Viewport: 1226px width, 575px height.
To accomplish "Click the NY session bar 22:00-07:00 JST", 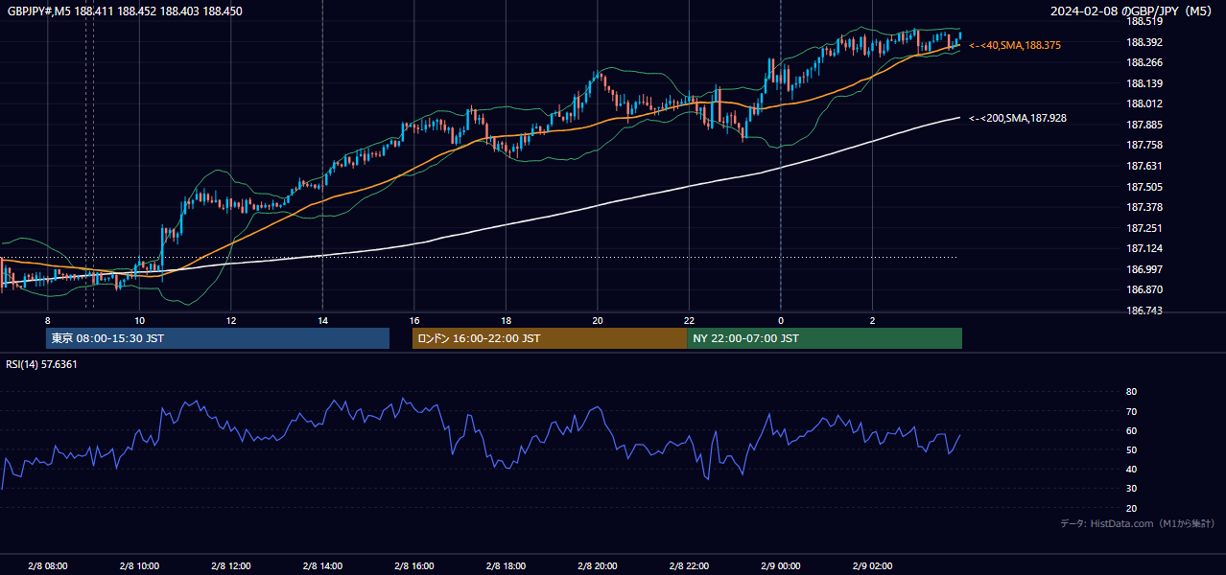I will point(824,338).
